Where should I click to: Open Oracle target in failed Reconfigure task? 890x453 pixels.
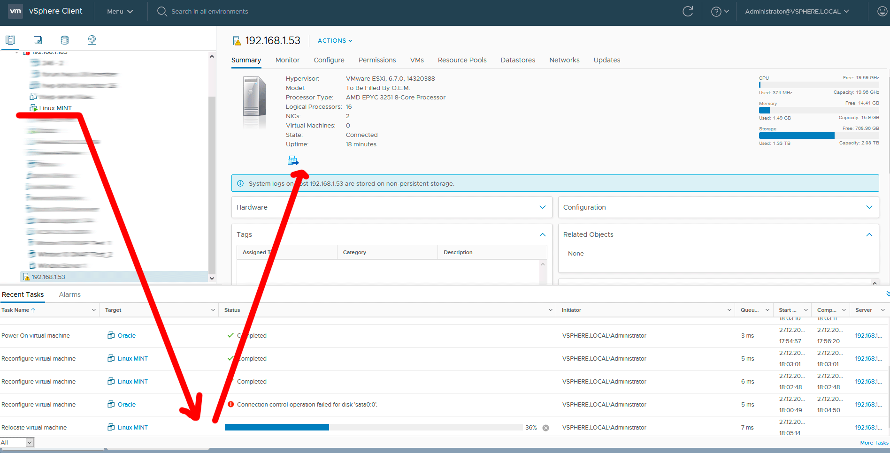(126, 405)
